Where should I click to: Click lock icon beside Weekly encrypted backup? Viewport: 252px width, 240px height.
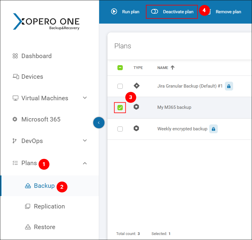coord(213,129)
